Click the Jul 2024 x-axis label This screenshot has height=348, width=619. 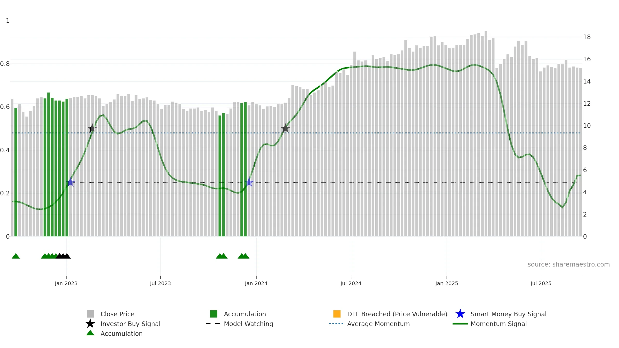click(x=351, y=284)
